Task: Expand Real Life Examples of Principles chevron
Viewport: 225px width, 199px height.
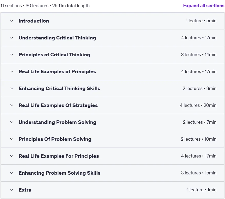Action: pos(12,71)
